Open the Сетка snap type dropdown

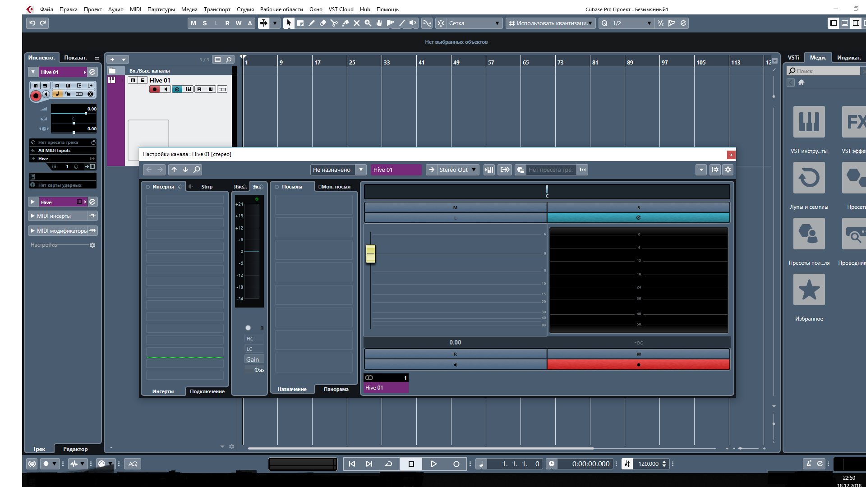pyautogui.click(x=474, y=23)
